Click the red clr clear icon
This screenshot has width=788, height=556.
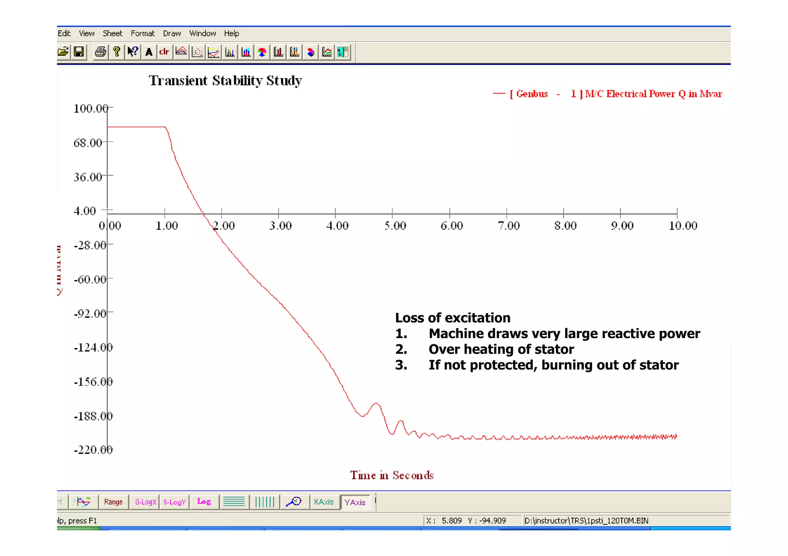point(164,52)
